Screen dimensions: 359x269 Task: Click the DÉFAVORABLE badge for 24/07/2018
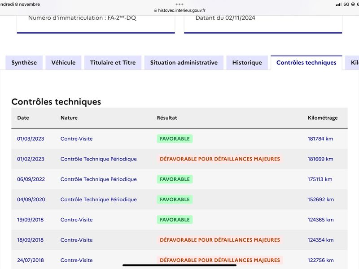(220, 260)
